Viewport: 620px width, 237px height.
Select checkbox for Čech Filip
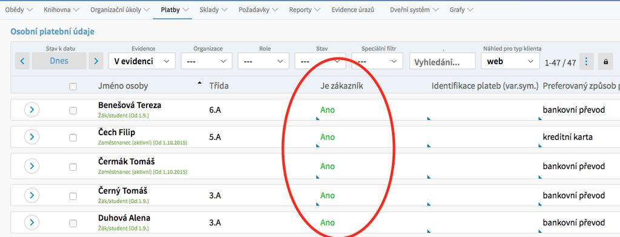[x=73, y=138]
